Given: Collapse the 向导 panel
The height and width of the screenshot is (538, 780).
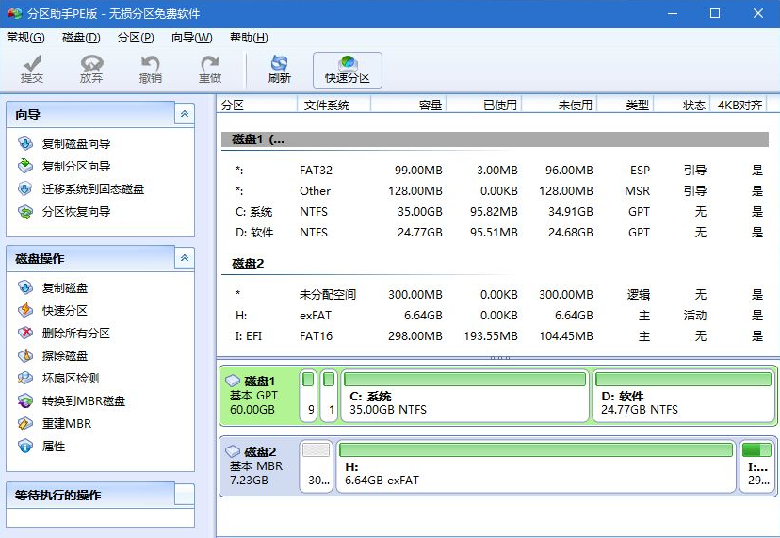Looking at the screenshot, I should point(185,114).
